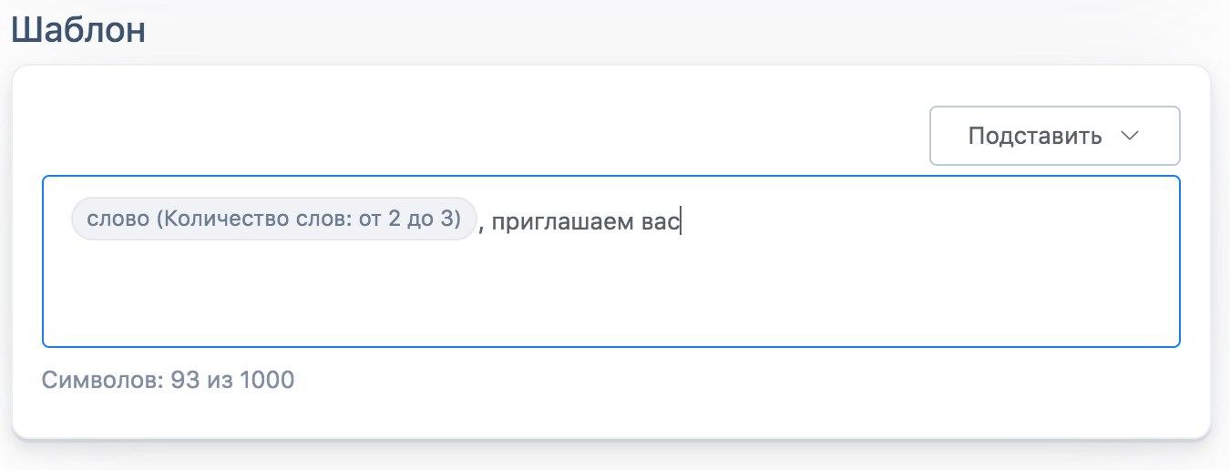This screenshot has height=470, width=1230.
Task: Click the number 93 in the character counter
Action: click(x=185, y=379)
